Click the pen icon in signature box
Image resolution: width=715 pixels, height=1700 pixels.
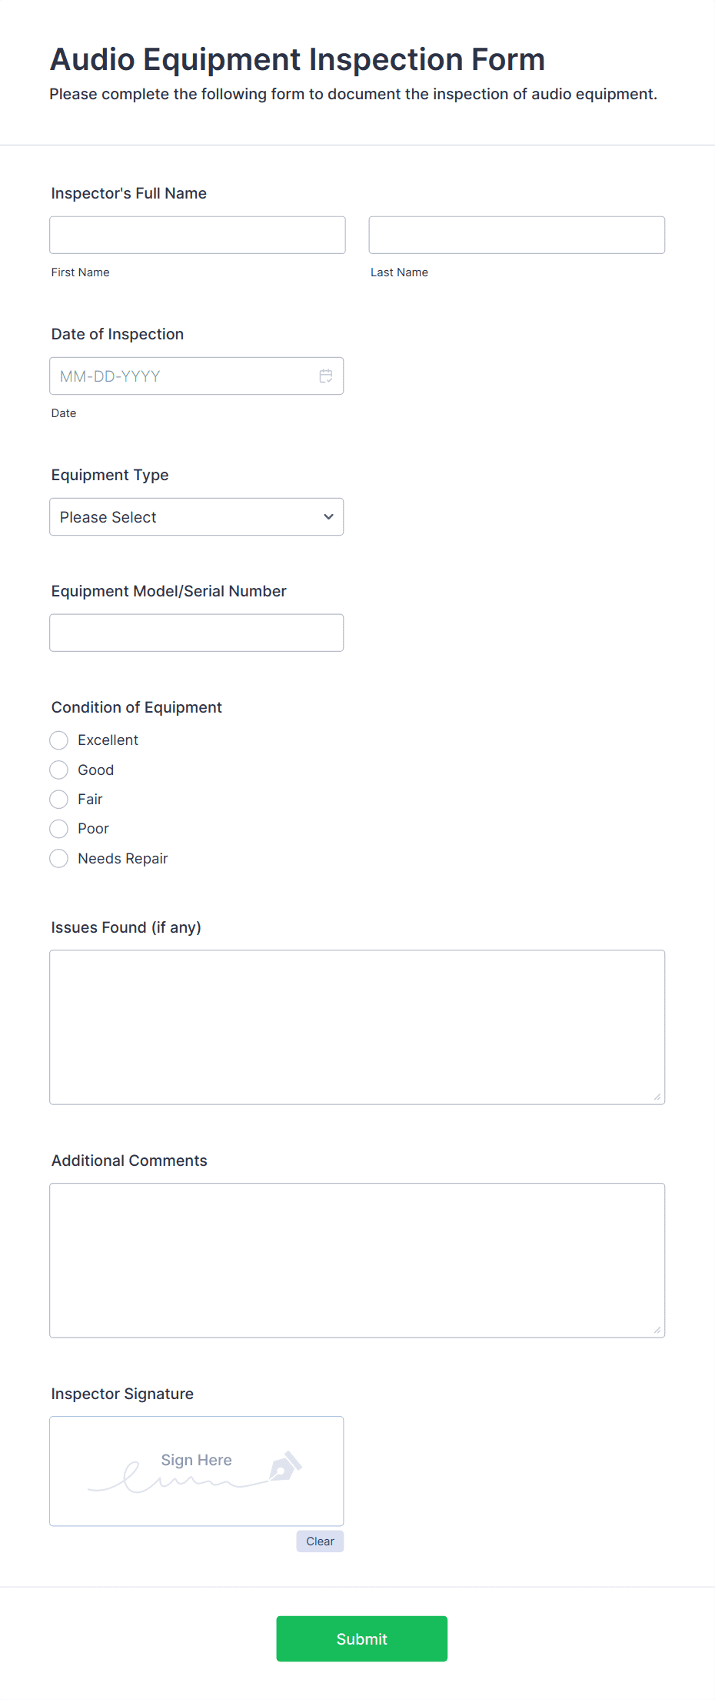(x=285, y=1466)
